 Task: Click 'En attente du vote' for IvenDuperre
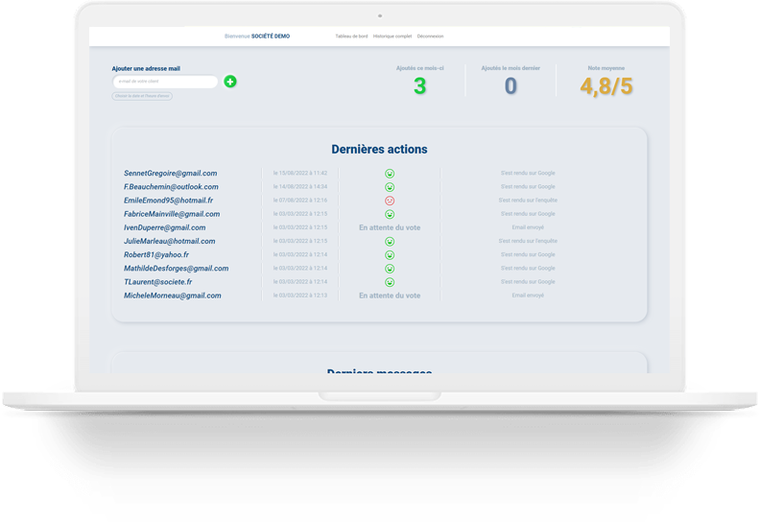pyautogui.click(x=390, y=227)
